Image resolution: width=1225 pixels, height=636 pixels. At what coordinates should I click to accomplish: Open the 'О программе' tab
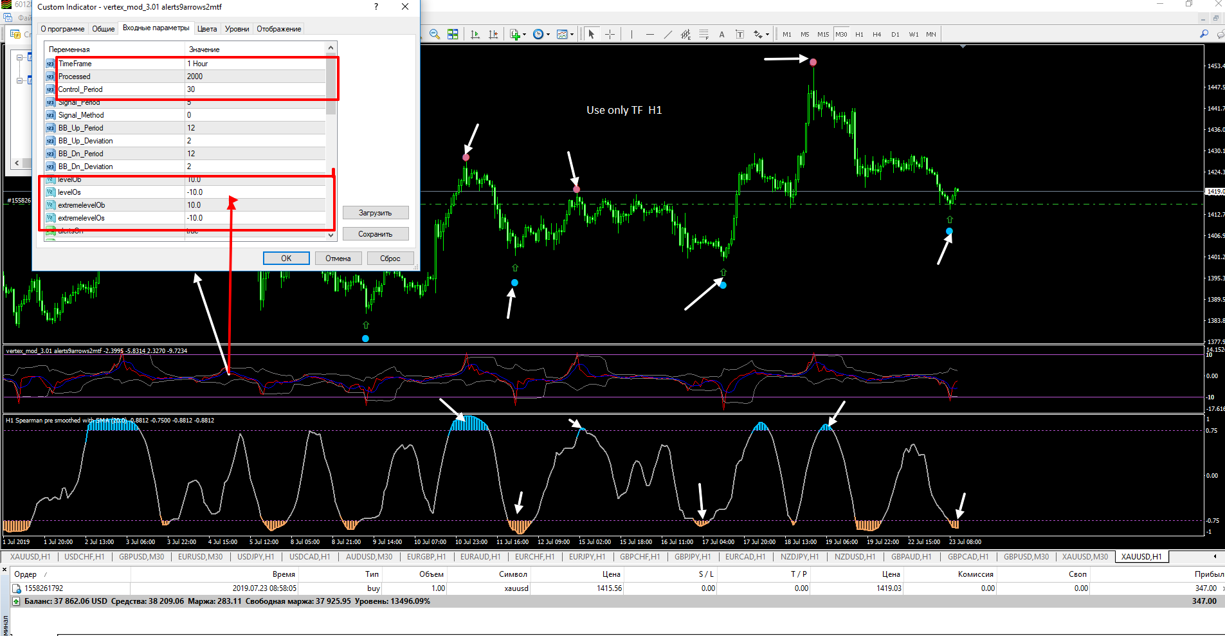click(x=62, y=29)
